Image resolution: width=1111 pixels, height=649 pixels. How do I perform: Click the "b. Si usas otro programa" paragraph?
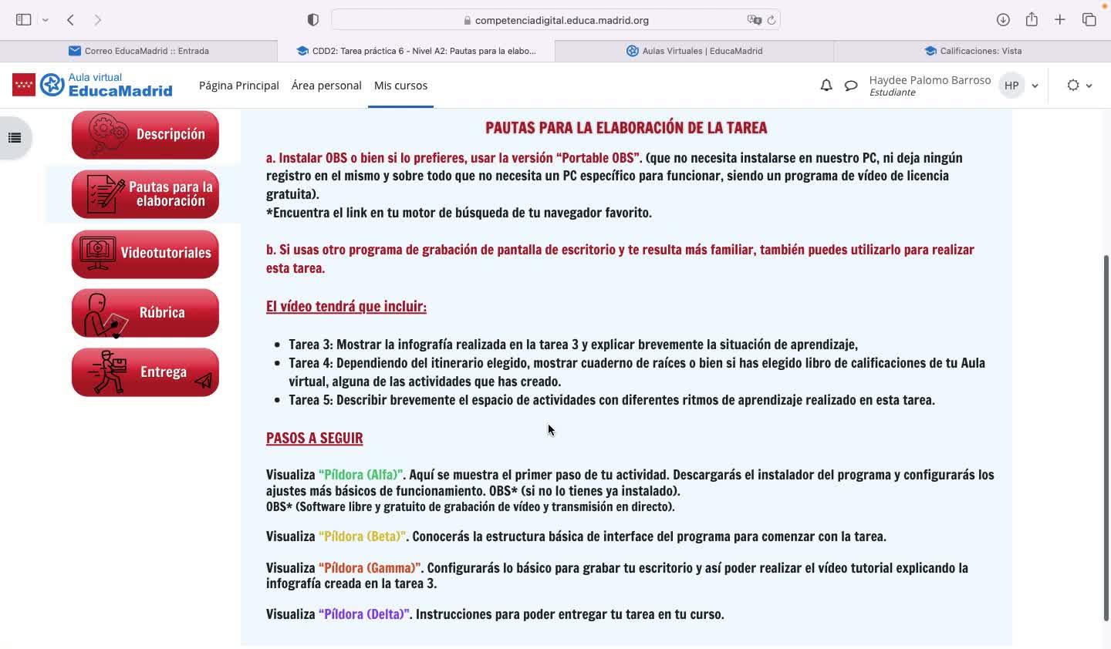(620, 259)
